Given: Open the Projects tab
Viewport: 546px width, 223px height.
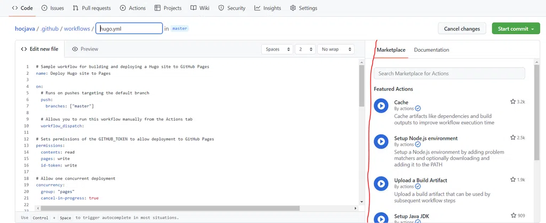Looking at the screenshot, I should 168,8.
